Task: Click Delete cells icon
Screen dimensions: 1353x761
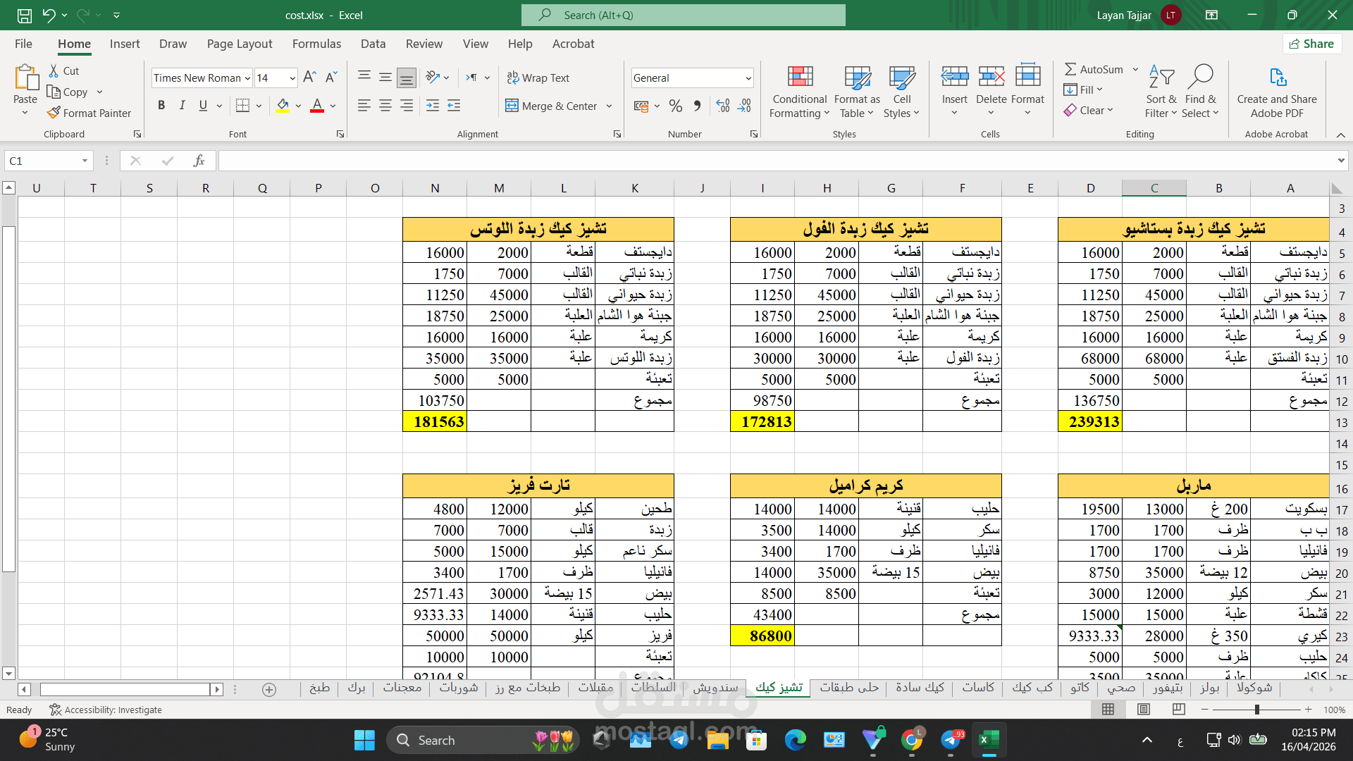Action: 991,76
